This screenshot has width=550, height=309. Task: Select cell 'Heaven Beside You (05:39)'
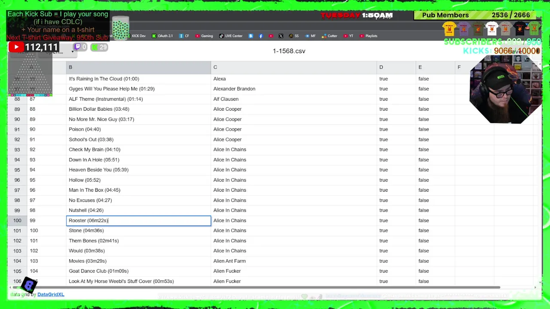[x=138, y=170]
